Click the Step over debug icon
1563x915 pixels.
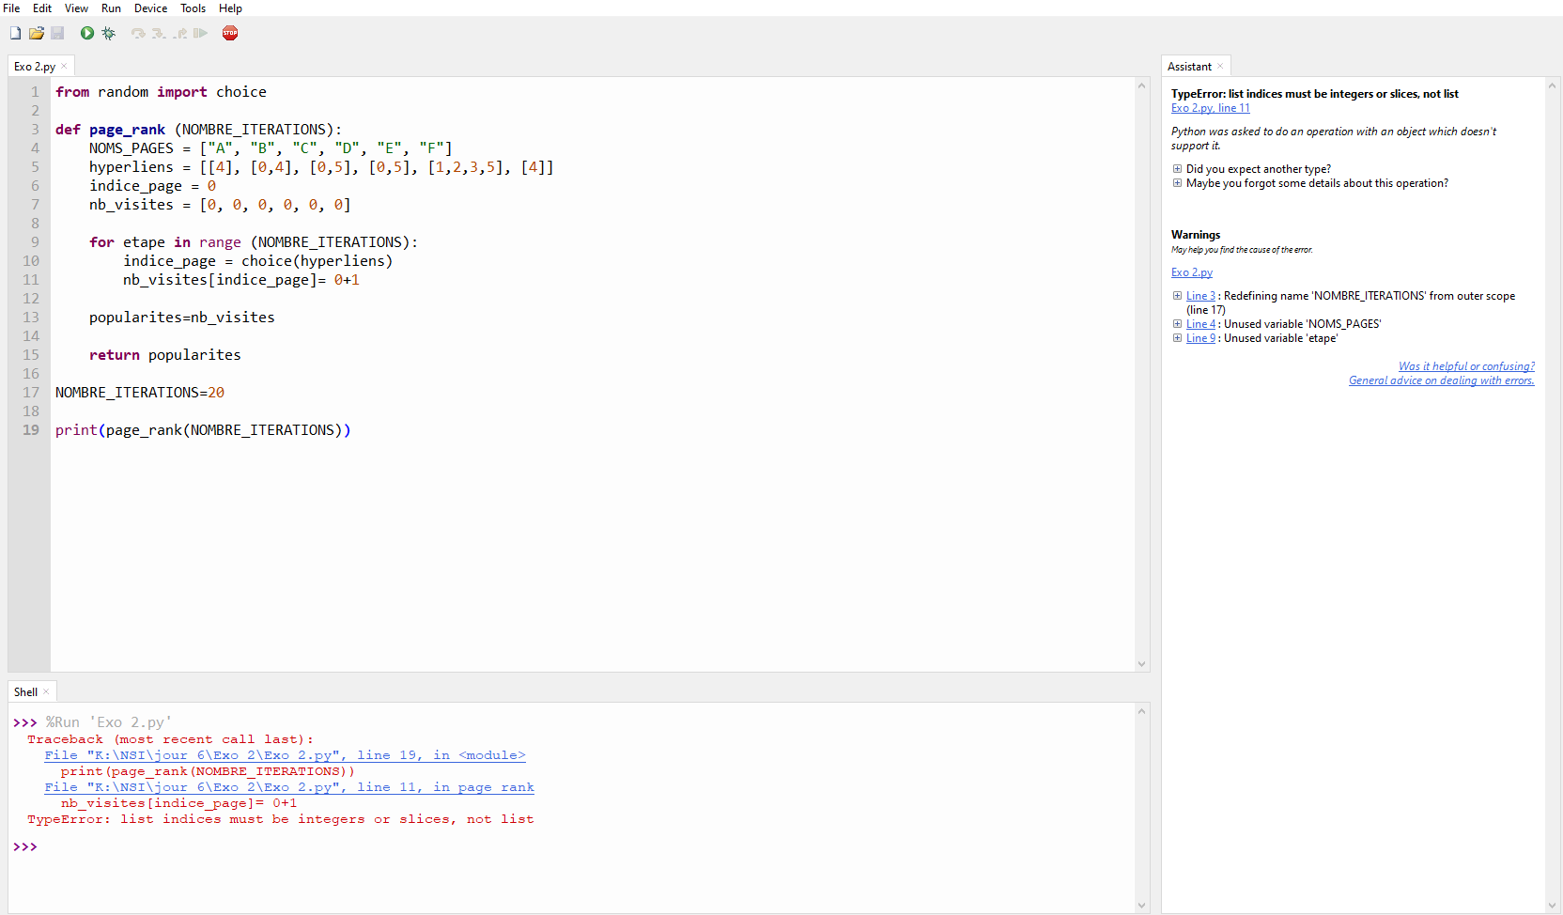pos(138,33)
